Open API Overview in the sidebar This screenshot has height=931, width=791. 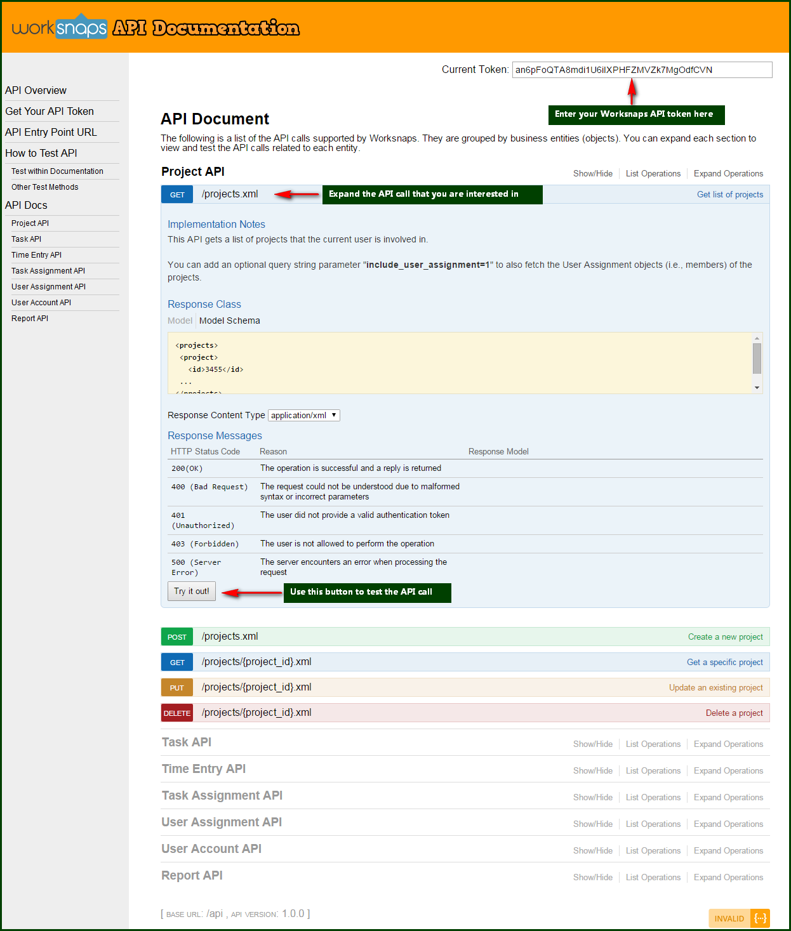coord(36,90)
